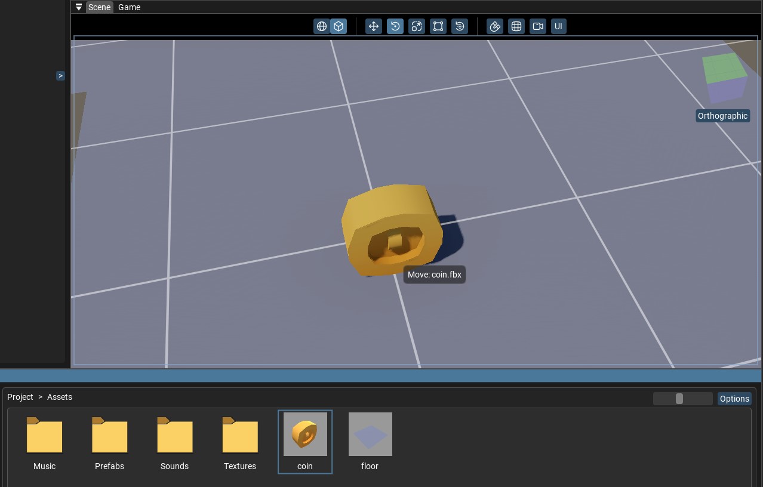Select the rotate-around-pivot tool icon
763x487 pixels.
pyautogui.click(x=460, y=26)
